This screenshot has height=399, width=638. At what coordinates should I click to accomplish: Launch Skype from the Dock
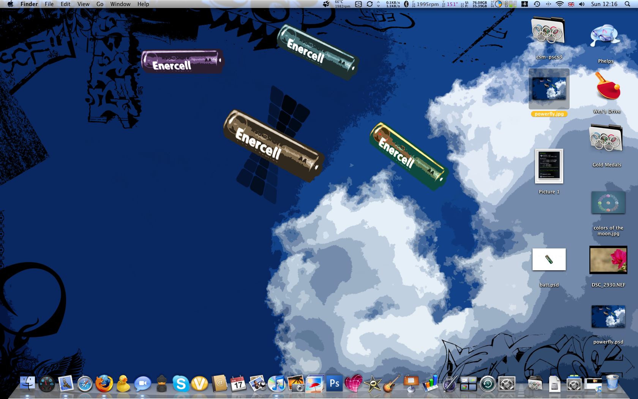click(181, 383)
